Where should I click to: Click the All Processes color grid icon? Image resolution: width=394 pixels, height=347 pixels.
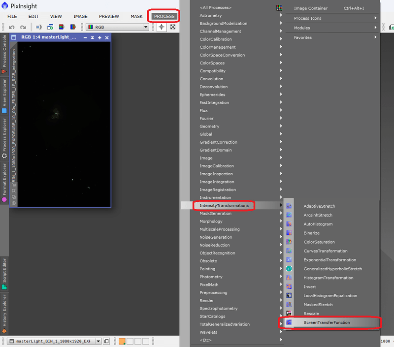(x=279, y=8)
